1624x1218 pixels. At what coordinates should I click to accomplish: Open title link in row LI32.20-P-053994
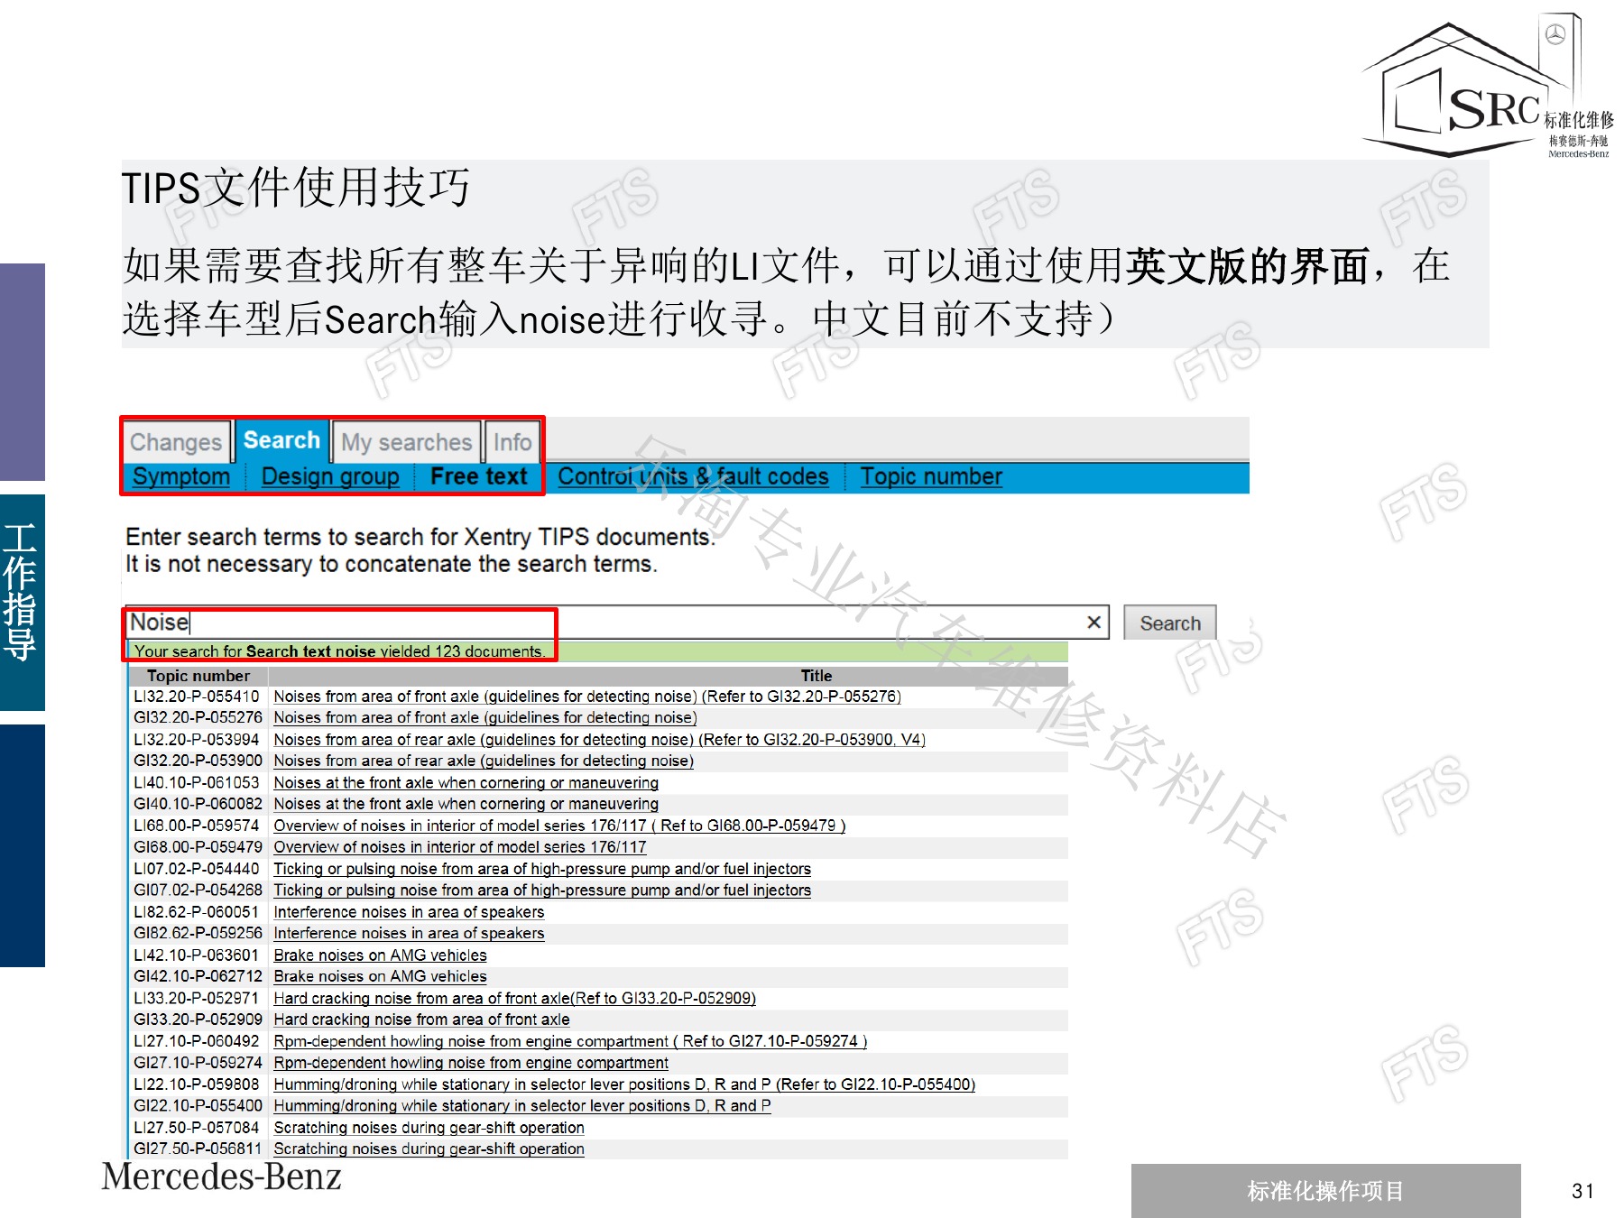pyautogui.click(x=600, y=740)
